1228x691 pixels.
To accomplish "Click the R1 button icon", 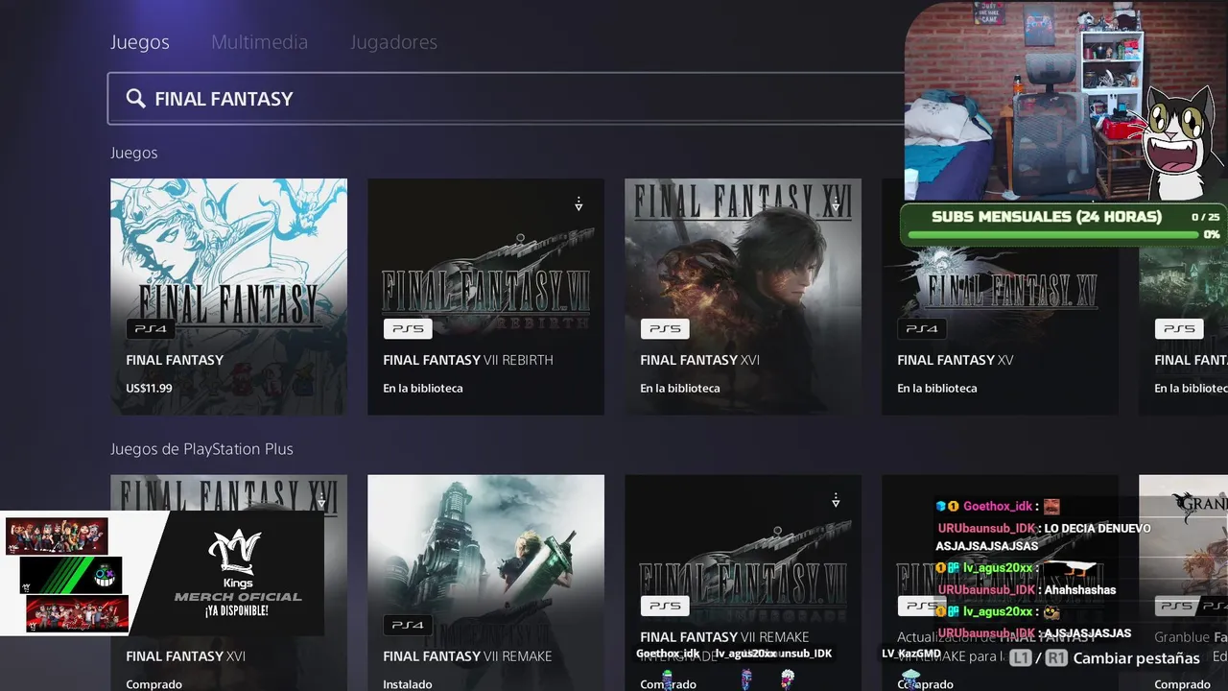I will tap(1056, 658).
